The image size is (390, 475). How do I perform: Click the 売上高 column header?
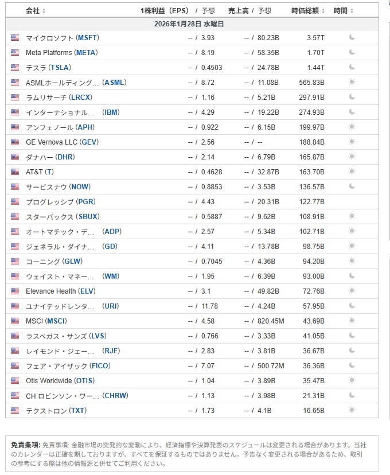pos(238,11)
